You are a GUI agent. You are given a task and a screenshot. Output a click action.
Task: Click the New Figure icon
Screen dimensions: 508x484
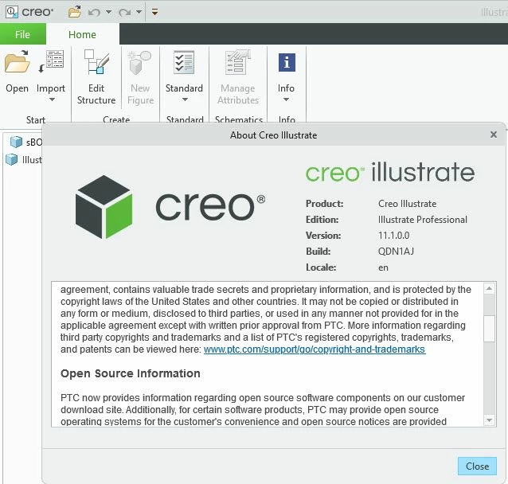tap(140, 62)
